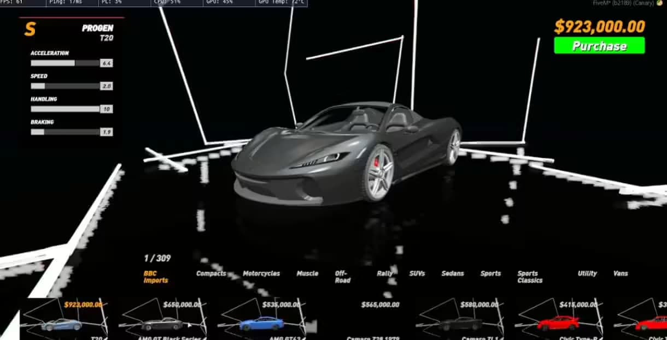Pick the red Civic Type-R thumbnail
This screenshot has width=667, height=340.
(x=558, y=323)
